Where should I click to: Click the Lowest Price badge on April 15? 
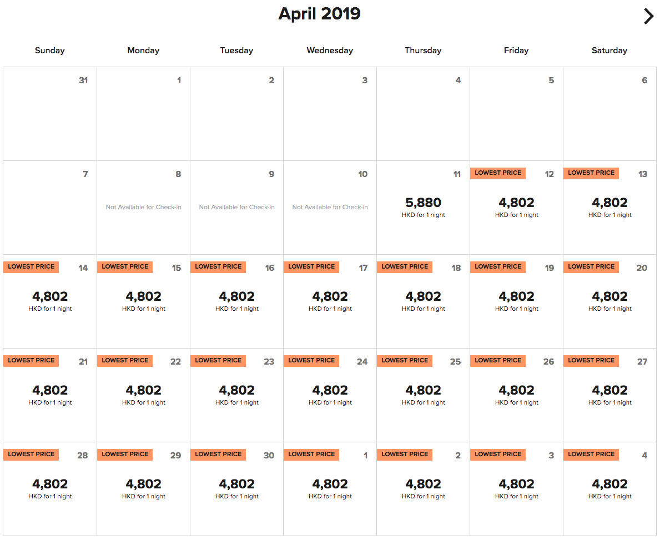[125, 267]
